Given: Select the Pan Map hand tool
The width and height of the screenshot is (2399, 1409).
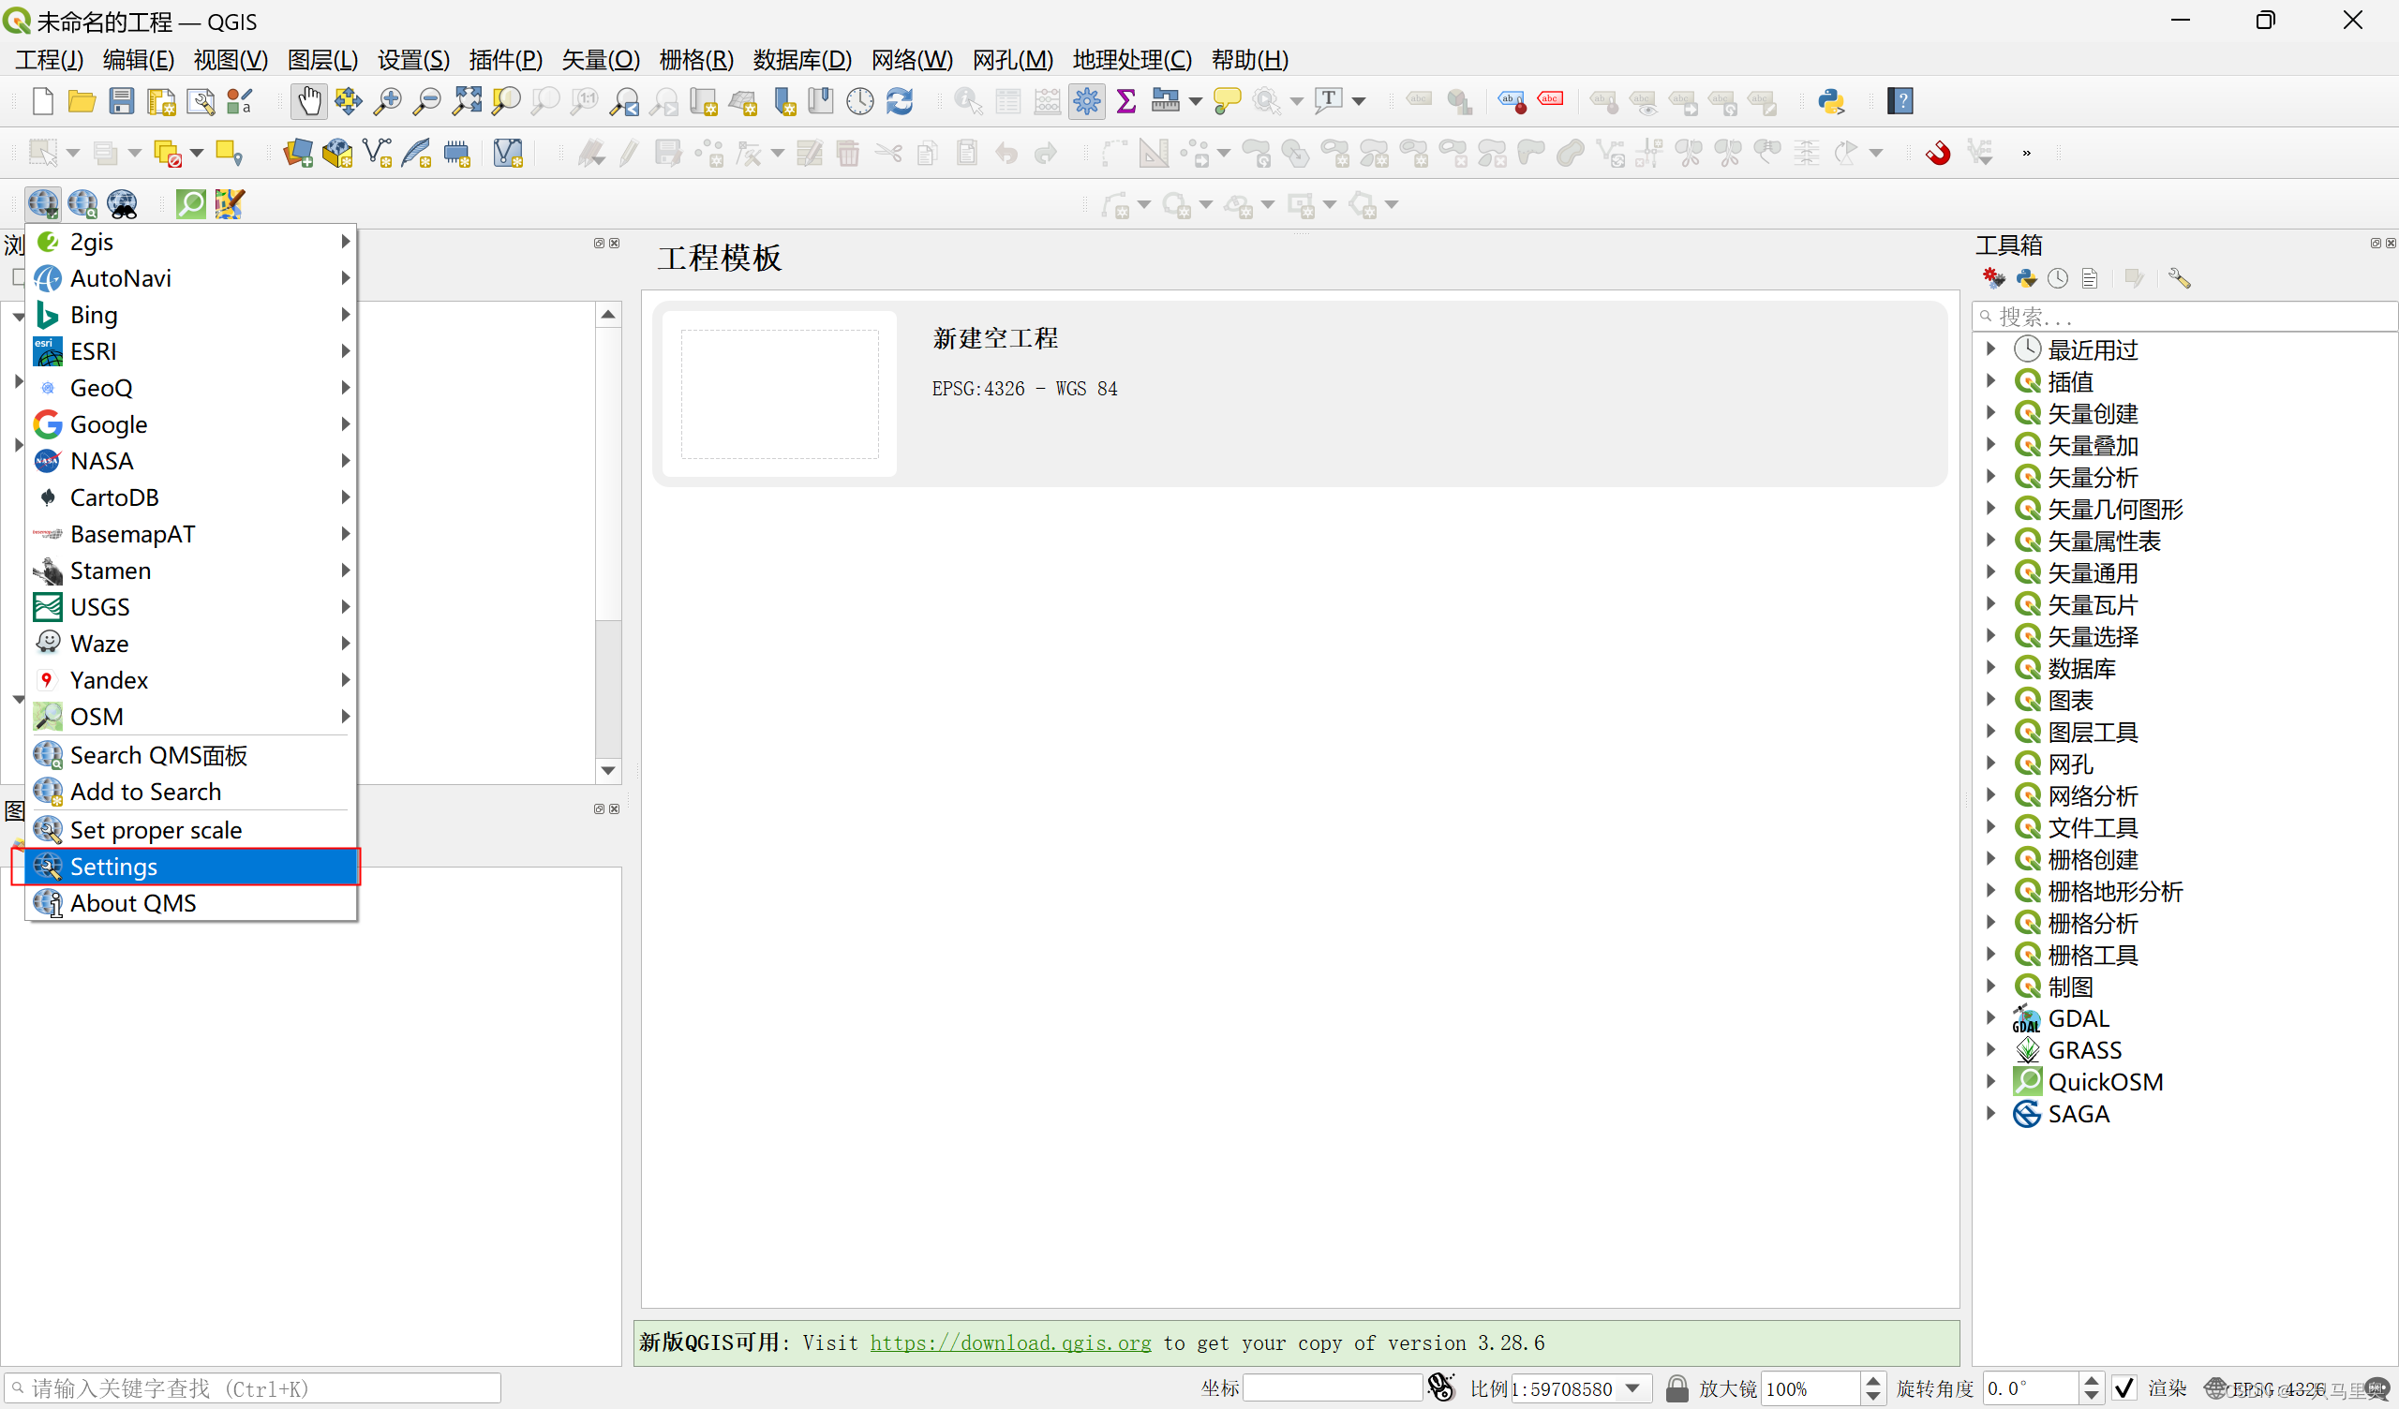Looking at the screenshot, I should click(x=308, y=101).
